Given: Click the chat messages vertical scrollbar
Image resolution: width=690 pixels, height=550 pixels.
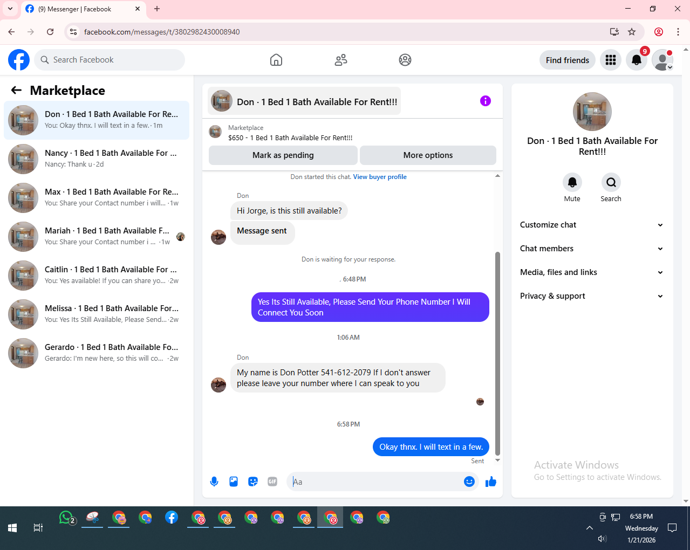Looking at the screenshot, I should click(x=497, y=353).
